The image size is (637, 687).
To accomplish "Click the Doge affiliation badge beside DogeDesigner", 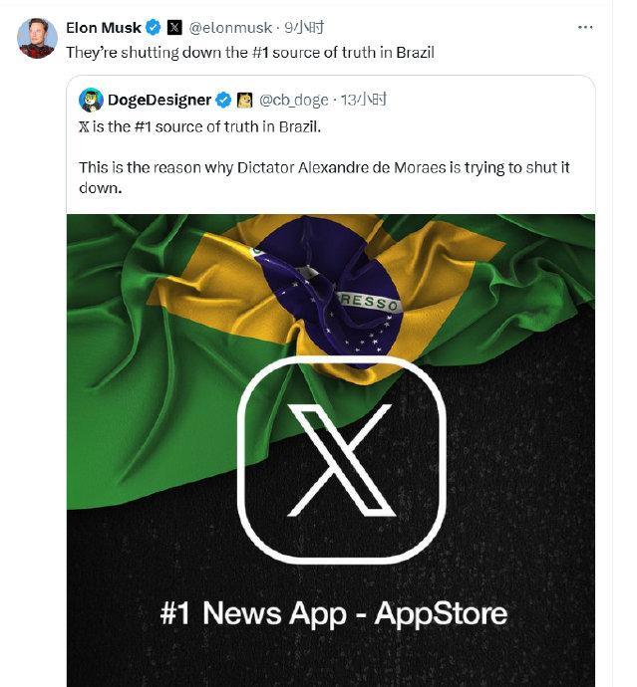I will pyautogui.click(x=243, y=100).
